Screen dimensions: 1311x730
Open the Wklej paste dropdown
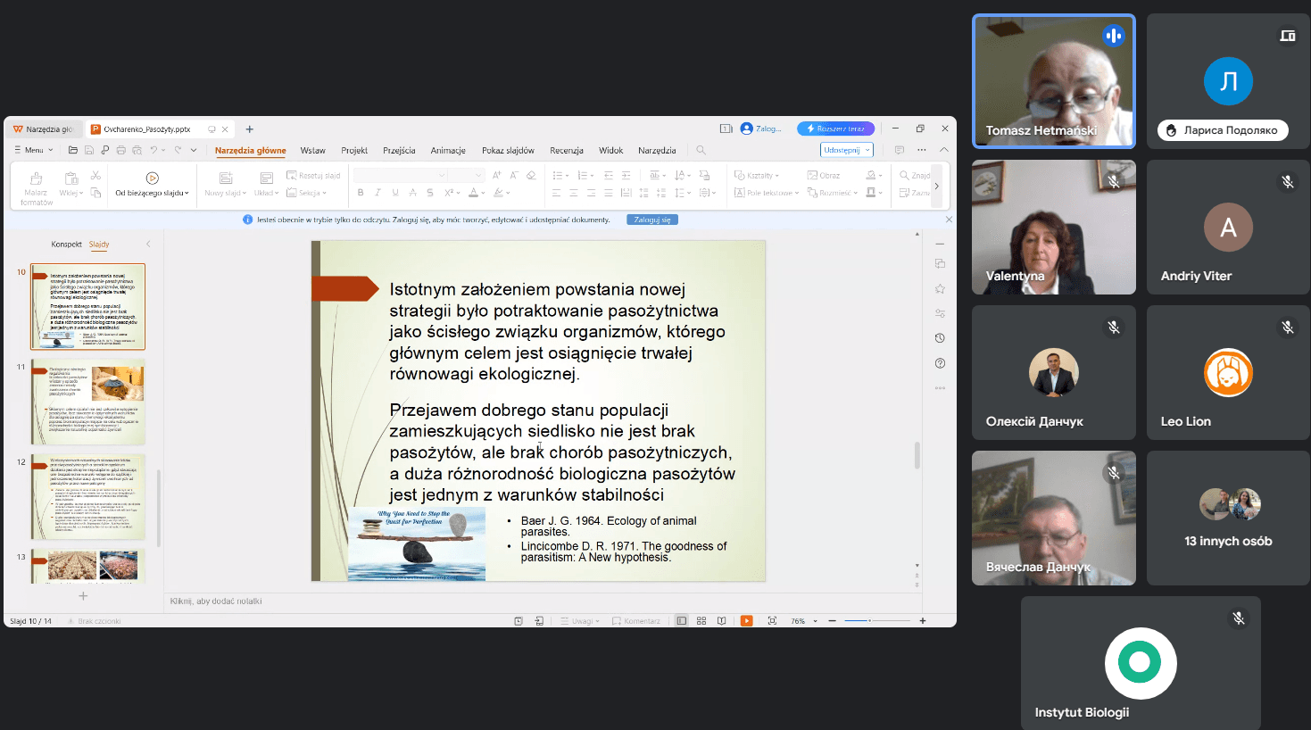point(71,193)
